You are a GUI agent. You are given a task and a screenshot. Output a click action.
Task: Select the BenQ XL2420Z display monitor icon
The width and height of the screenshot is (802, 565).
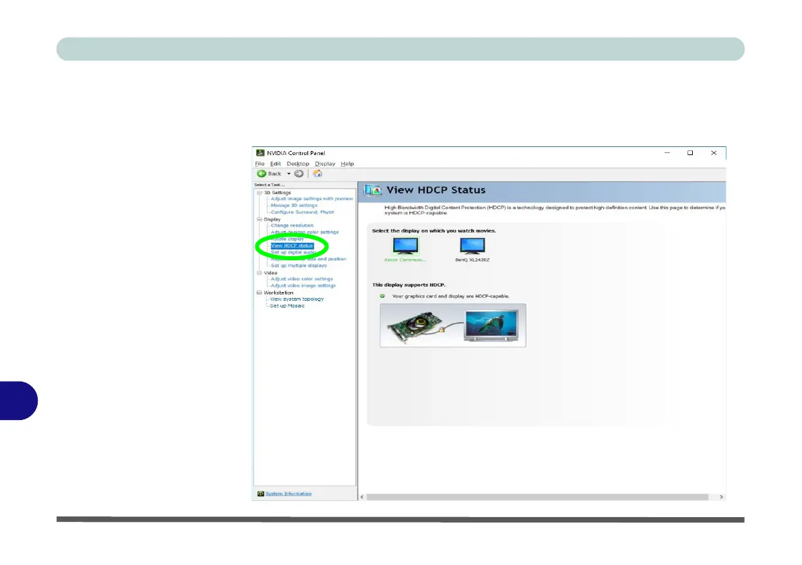tap(472, 246)
